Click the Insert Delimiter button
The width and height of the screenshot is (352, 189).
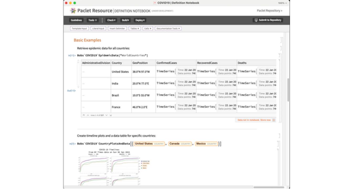tap(117, 29)
